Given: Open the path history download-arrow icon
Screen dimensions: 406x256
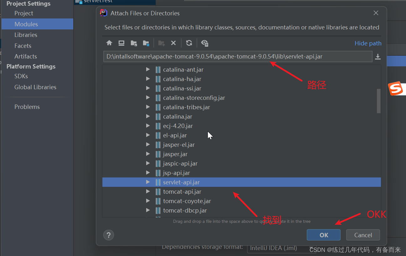Looking at the screenshot, I should (x=378, y=57).
